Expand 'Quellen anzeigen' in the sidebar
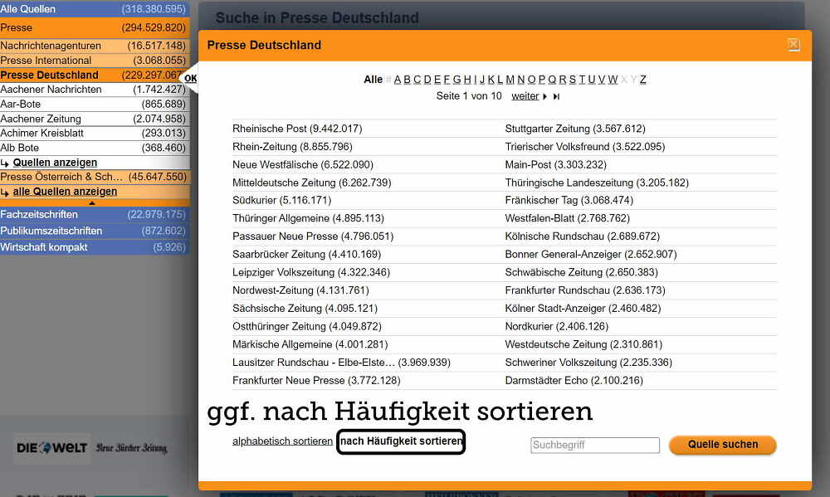This screenshot has width=830, height=497. coord(55,163)
